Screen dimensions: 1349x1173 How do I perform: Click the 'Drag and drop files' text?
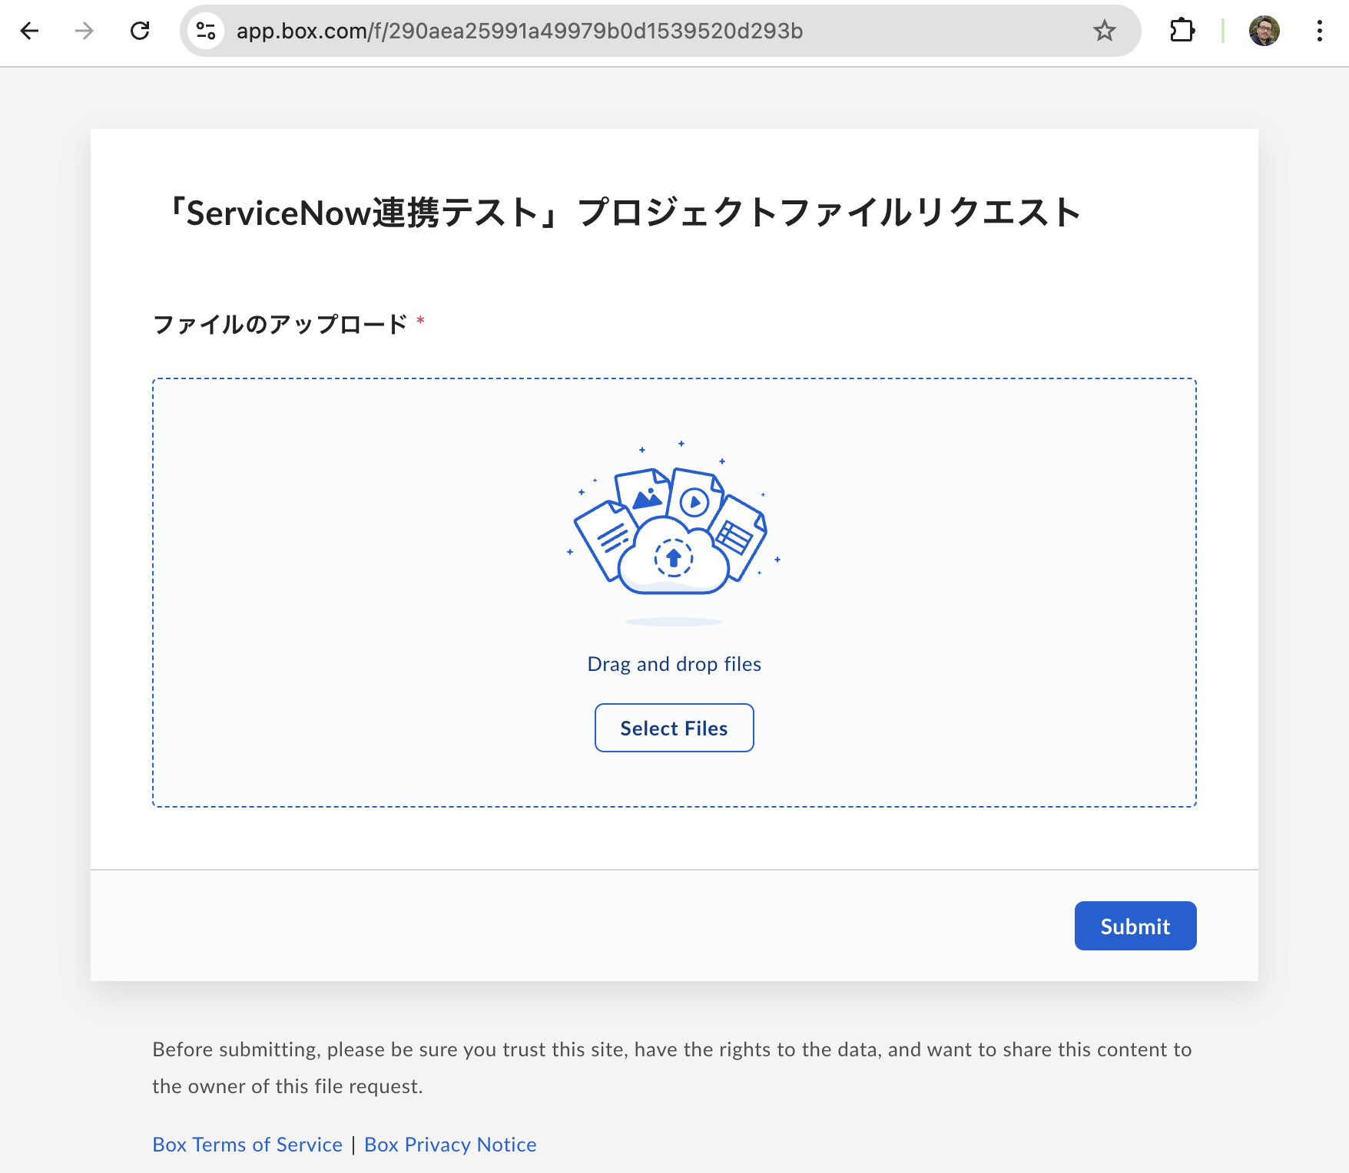tap(674, 663)
